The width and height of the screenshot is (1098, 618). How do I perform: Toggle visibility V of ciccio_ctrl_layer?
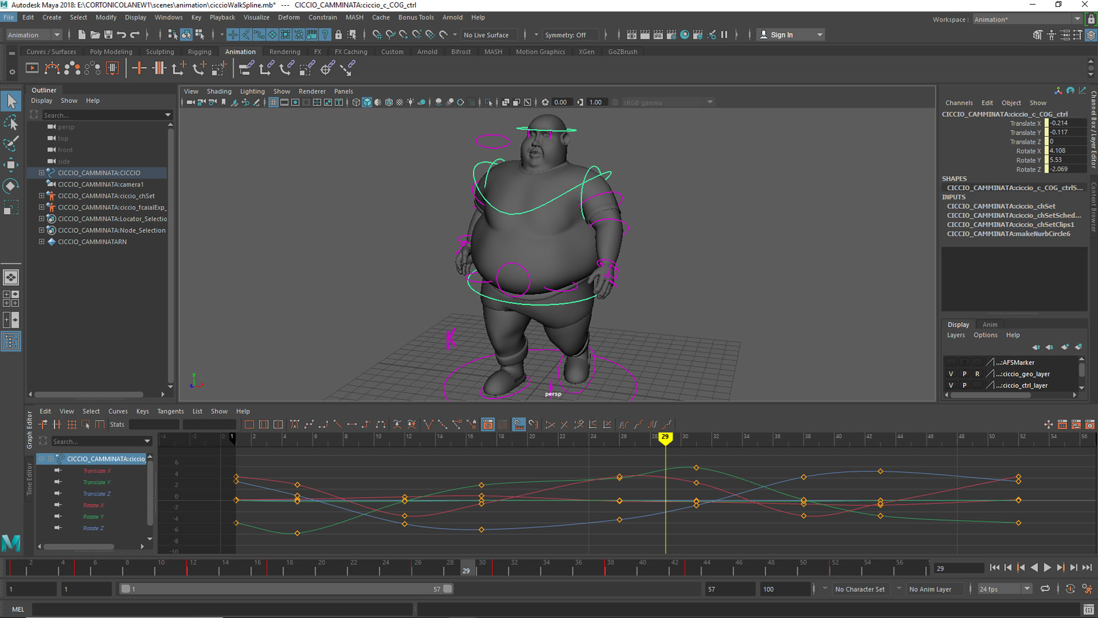click(x=951, y=385)
